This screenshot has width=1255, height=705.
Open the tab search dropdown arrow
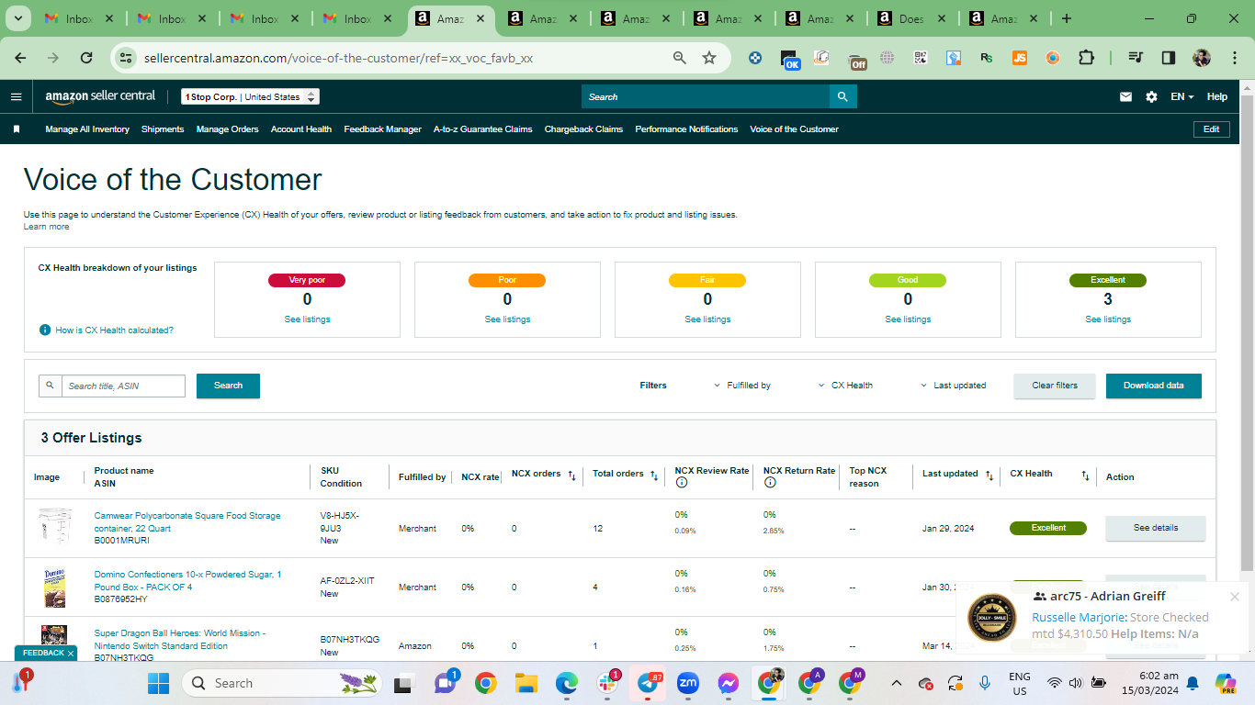tap(18, 18)
